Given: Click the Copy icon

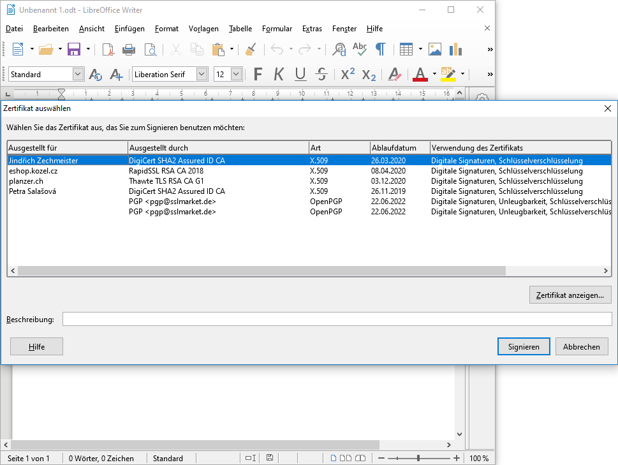Looking at the screenshot, I should point(197,50).
